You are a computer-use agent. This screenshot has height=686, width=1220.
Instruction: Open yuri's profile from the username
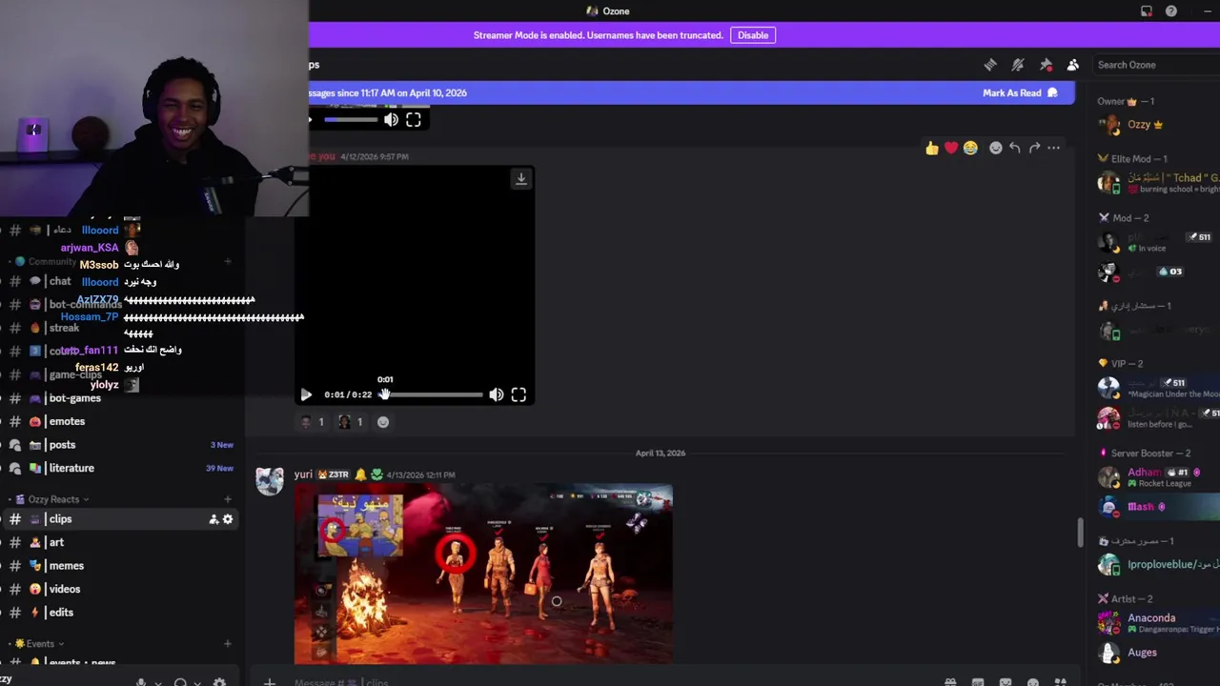pyautogui.click(x=303, y=474)
